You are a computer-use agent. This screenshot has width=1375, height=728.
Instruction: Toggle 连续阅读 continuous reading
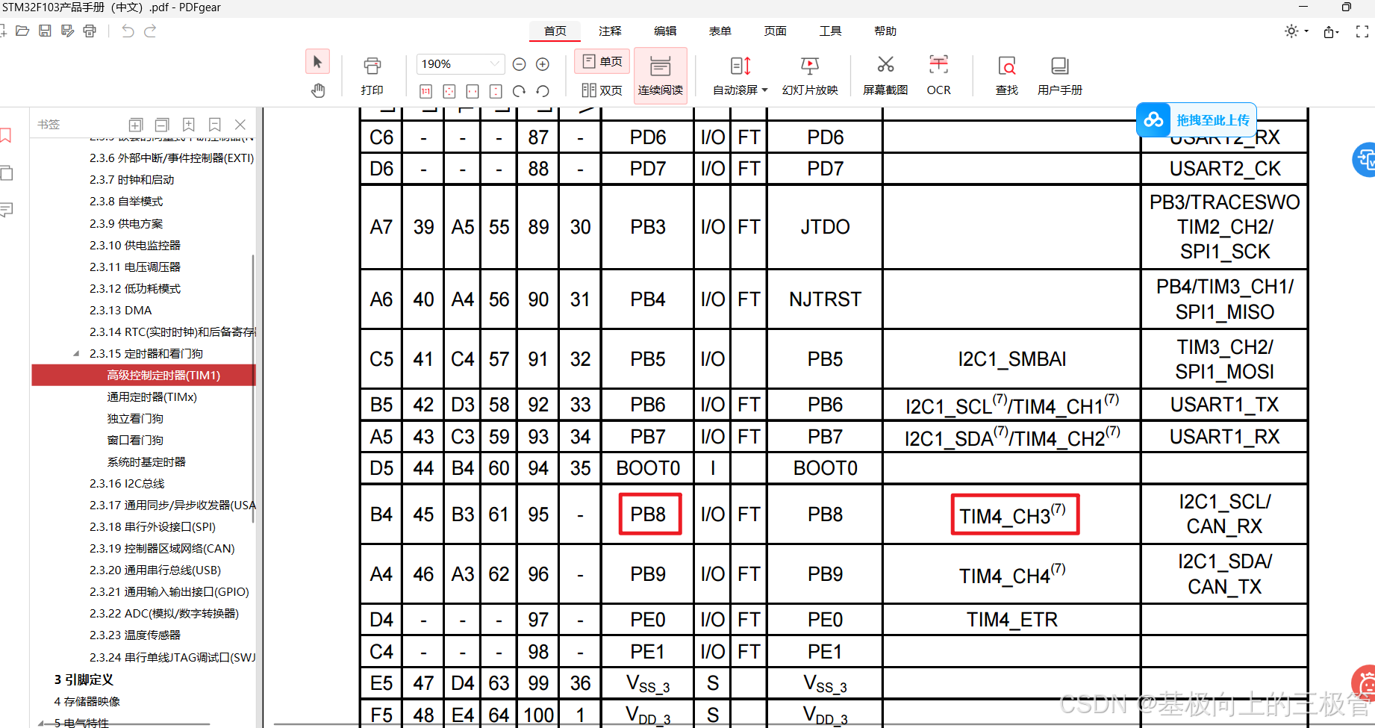(661, 75)
